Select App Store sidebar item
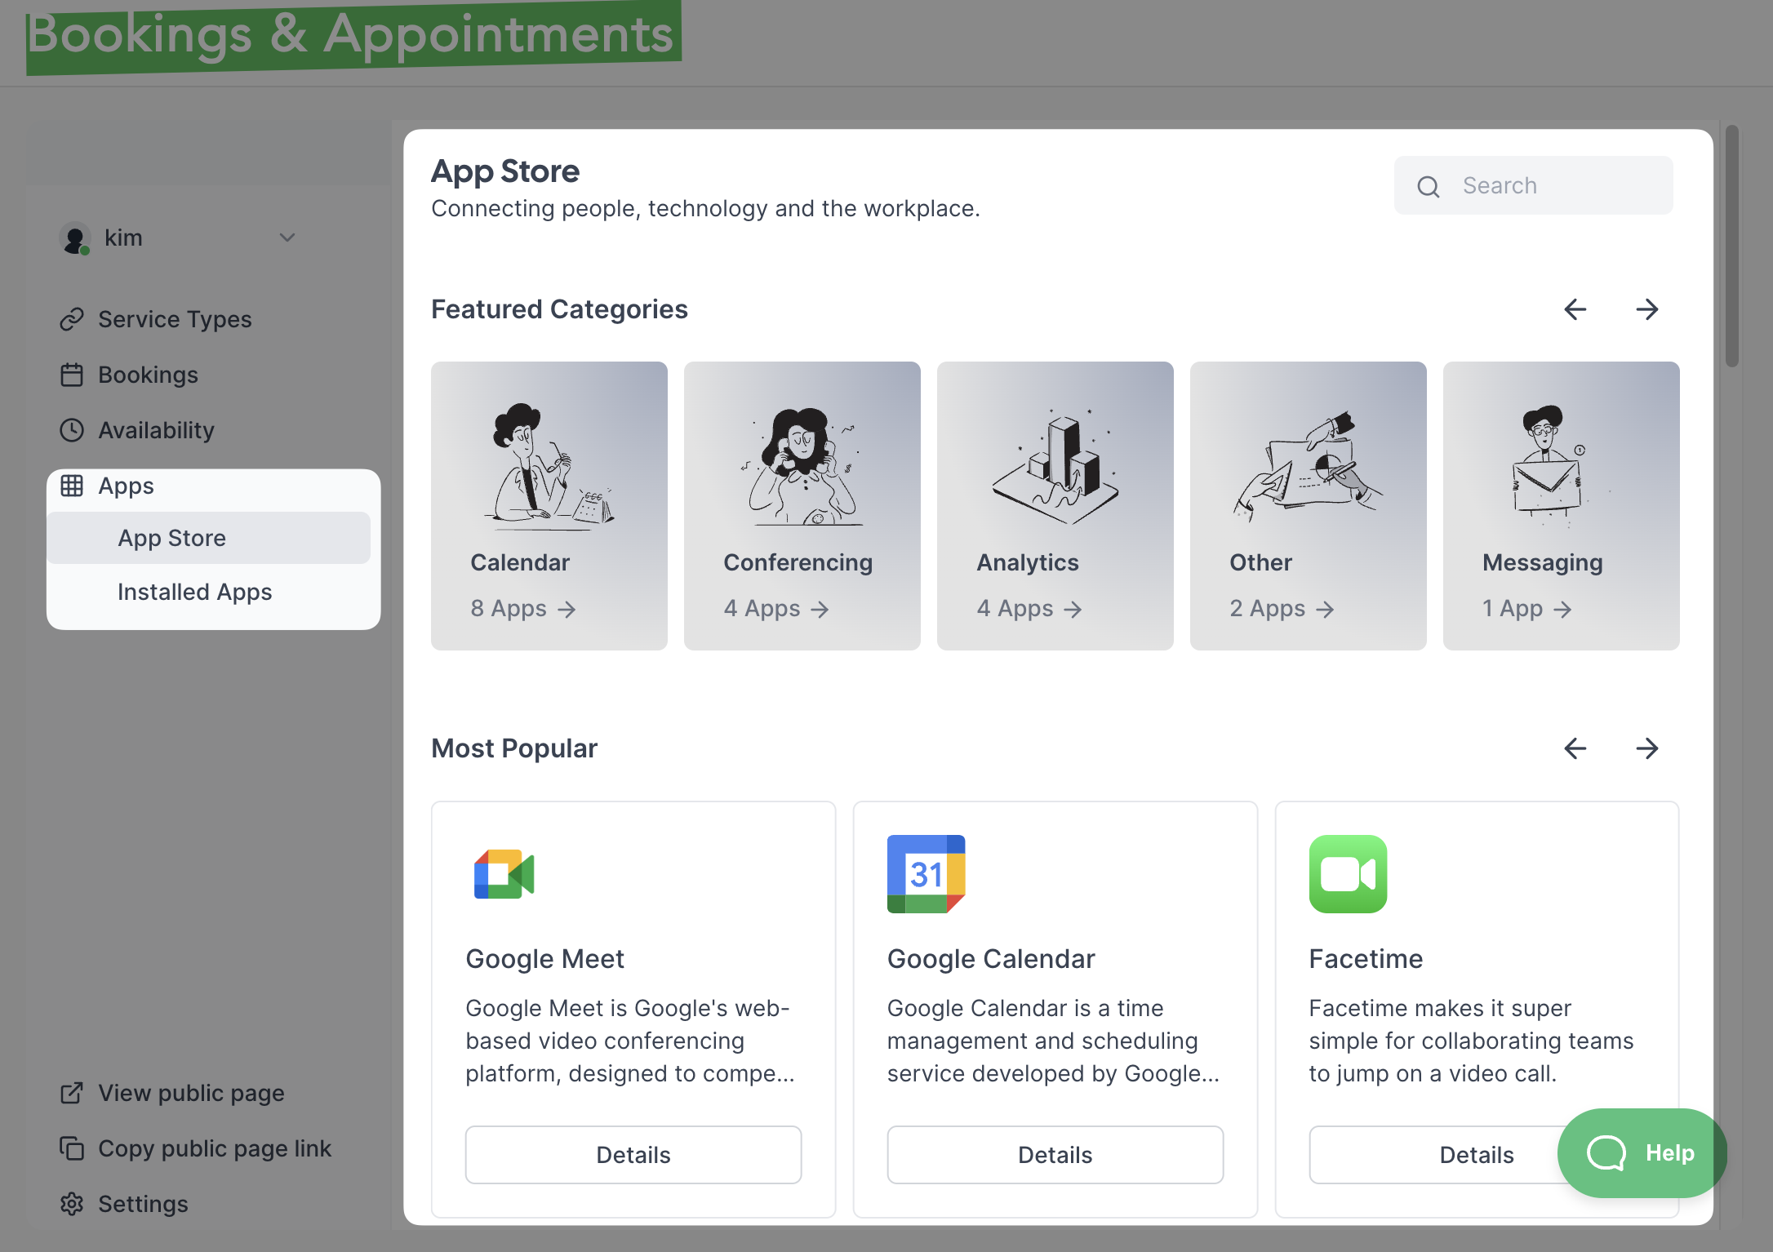 [x=171, y=538]
